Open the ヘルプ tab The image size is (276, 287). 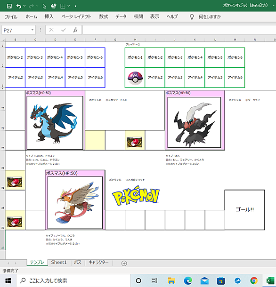click(x=172, y=16)
